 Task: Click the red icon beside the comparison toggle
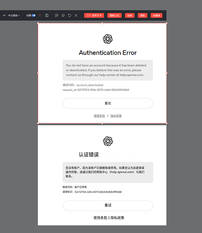click(40, 15)
